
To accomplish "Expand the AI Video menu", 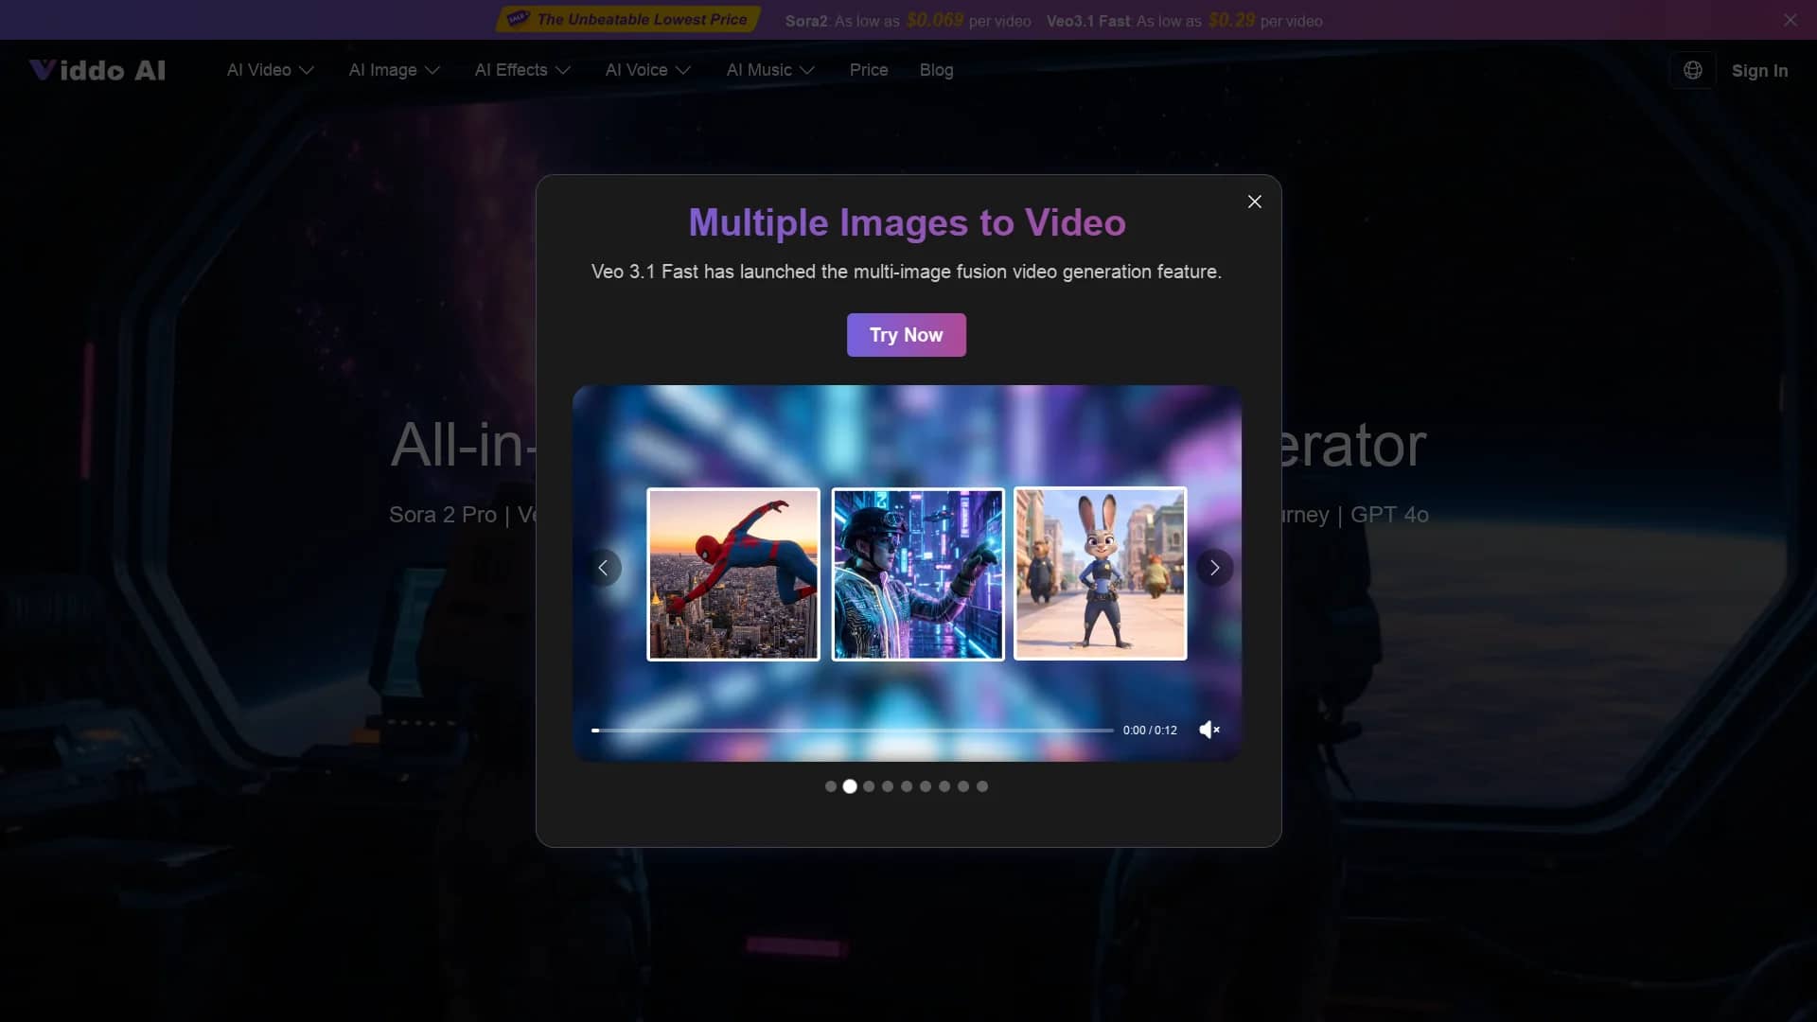I will [270, 70].
